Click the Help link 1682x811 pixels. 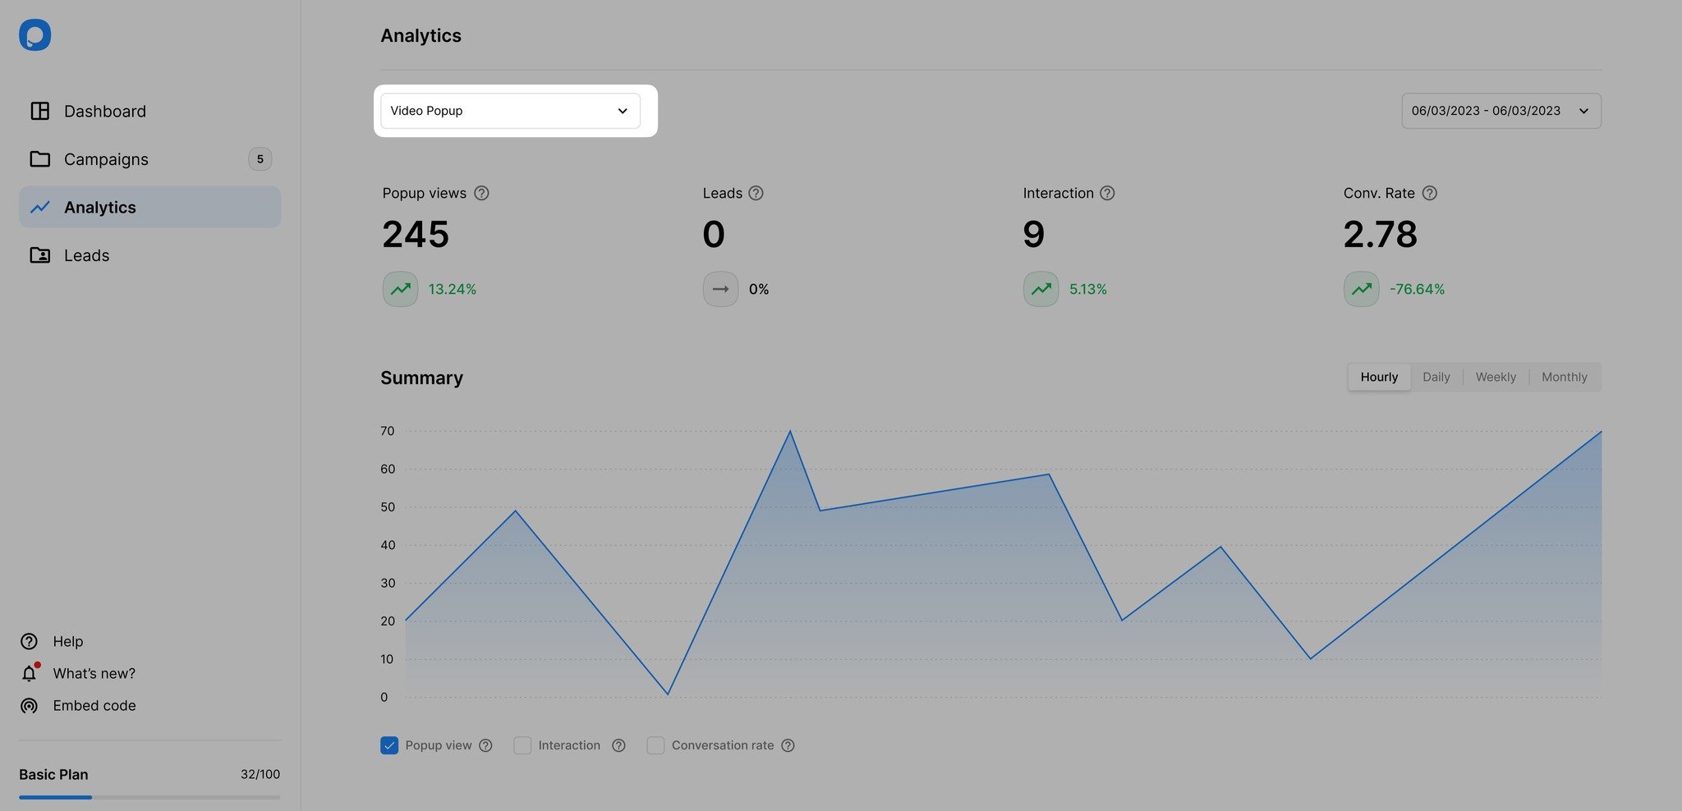pos(67,642)
